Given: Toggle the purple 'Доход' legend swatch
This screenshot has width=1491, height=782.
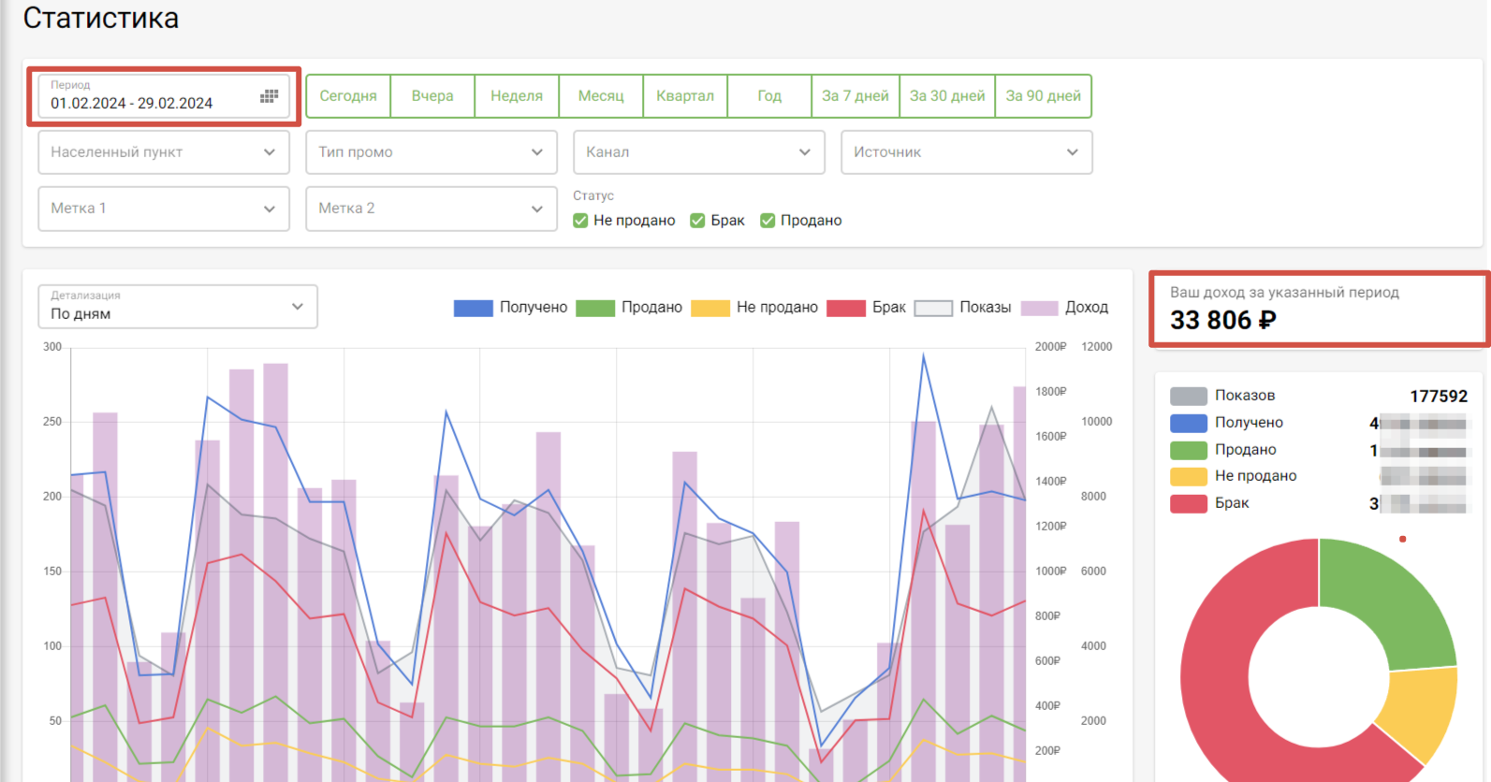Looking at the screenshot, I should click(x=1039, y=309).
